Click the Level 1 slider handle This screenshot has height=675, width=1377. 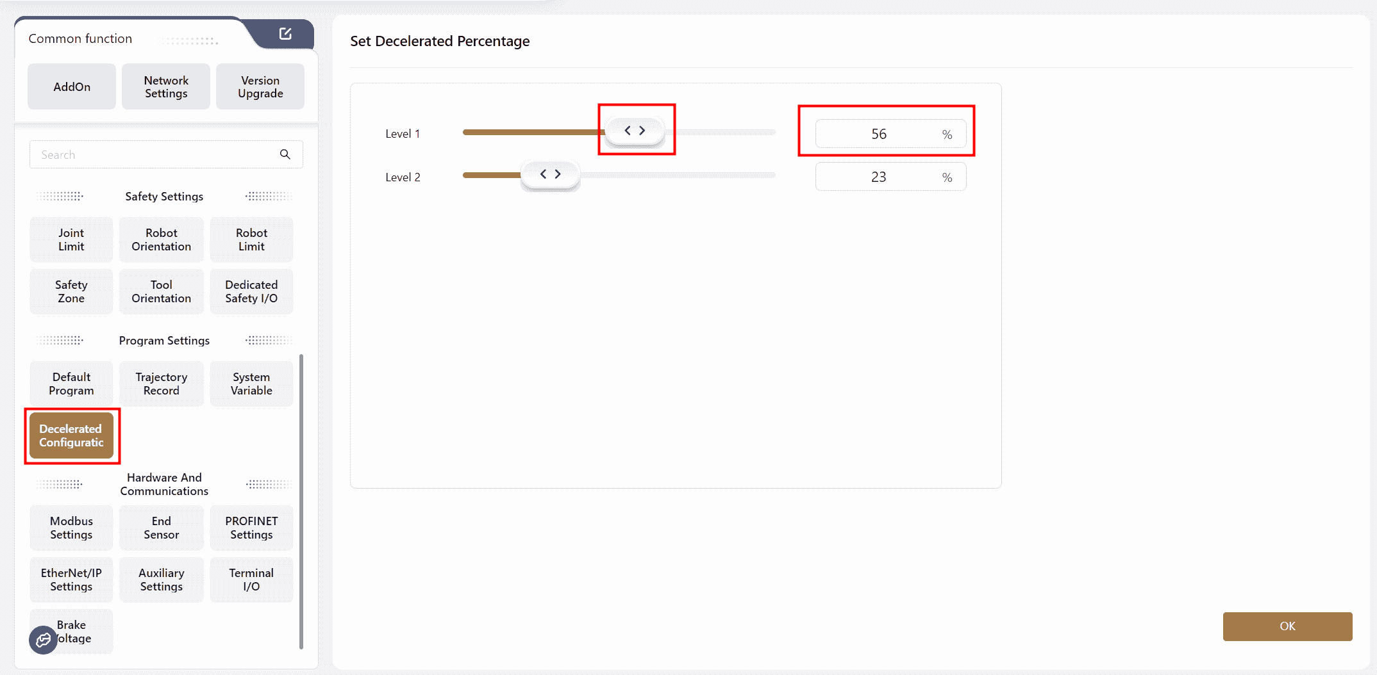[635, 131]
